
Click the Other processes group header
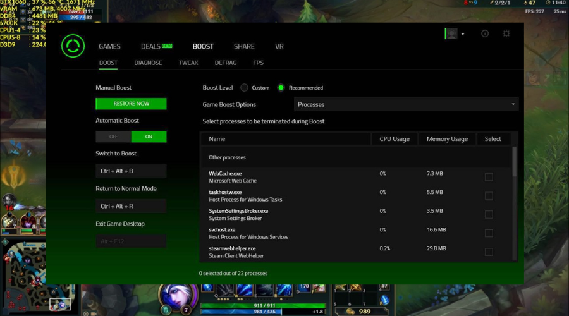[x=227, y=157]
